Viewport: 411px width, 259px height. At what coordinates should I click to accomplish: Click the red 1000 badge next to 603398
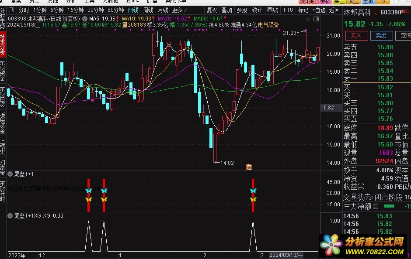pyautogui.click(x=405, y=11)
